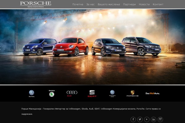
Task: Open the LinkedIn profile icon
Action: point(153,119)
